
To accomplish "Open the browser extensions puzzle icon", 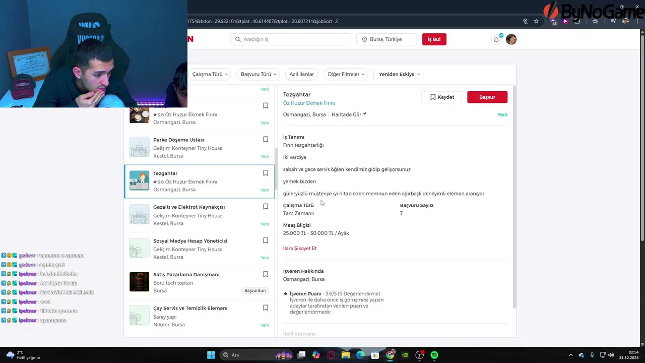I will [x=577, y=21].
